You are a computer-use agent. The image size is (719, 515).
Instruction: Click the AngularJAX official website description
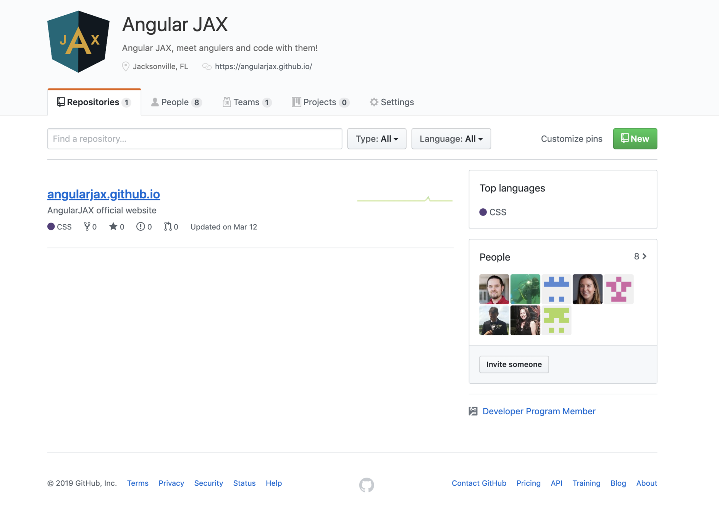tap(102, 211)
